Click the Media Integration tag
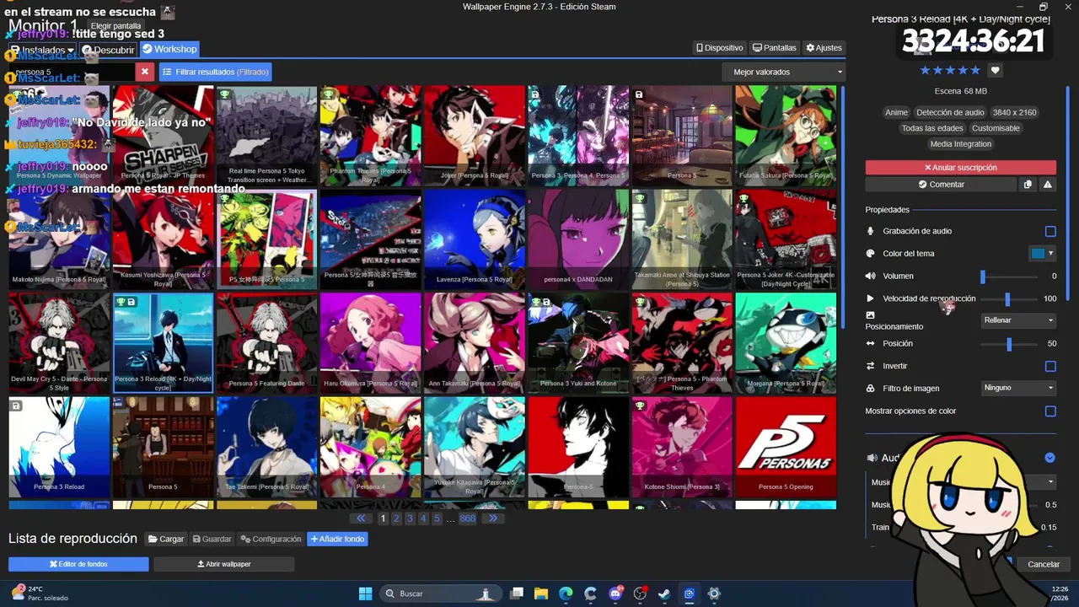This screenshot has height=607, width=1079. pyautogui.click(x=961, y=144)
